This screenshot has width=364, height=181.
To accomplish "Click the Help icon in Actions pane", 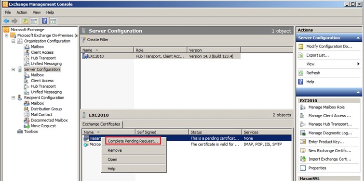I will coord(301,82).
